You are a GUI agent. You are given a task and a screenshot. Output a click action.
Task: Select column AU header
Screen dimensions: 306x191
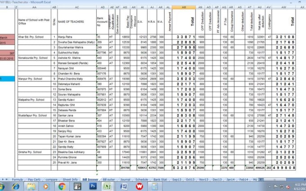260,7
